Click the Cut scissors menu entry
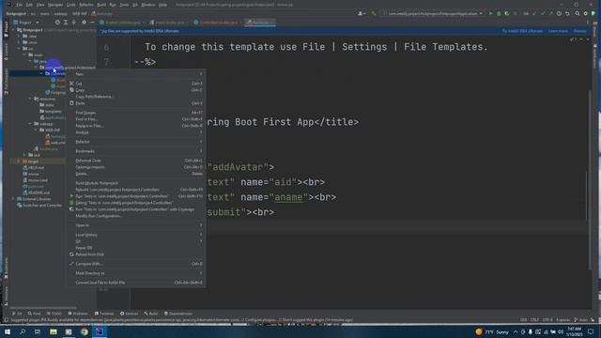The width and height of the screenshot is (601, 338). point(136,84)
